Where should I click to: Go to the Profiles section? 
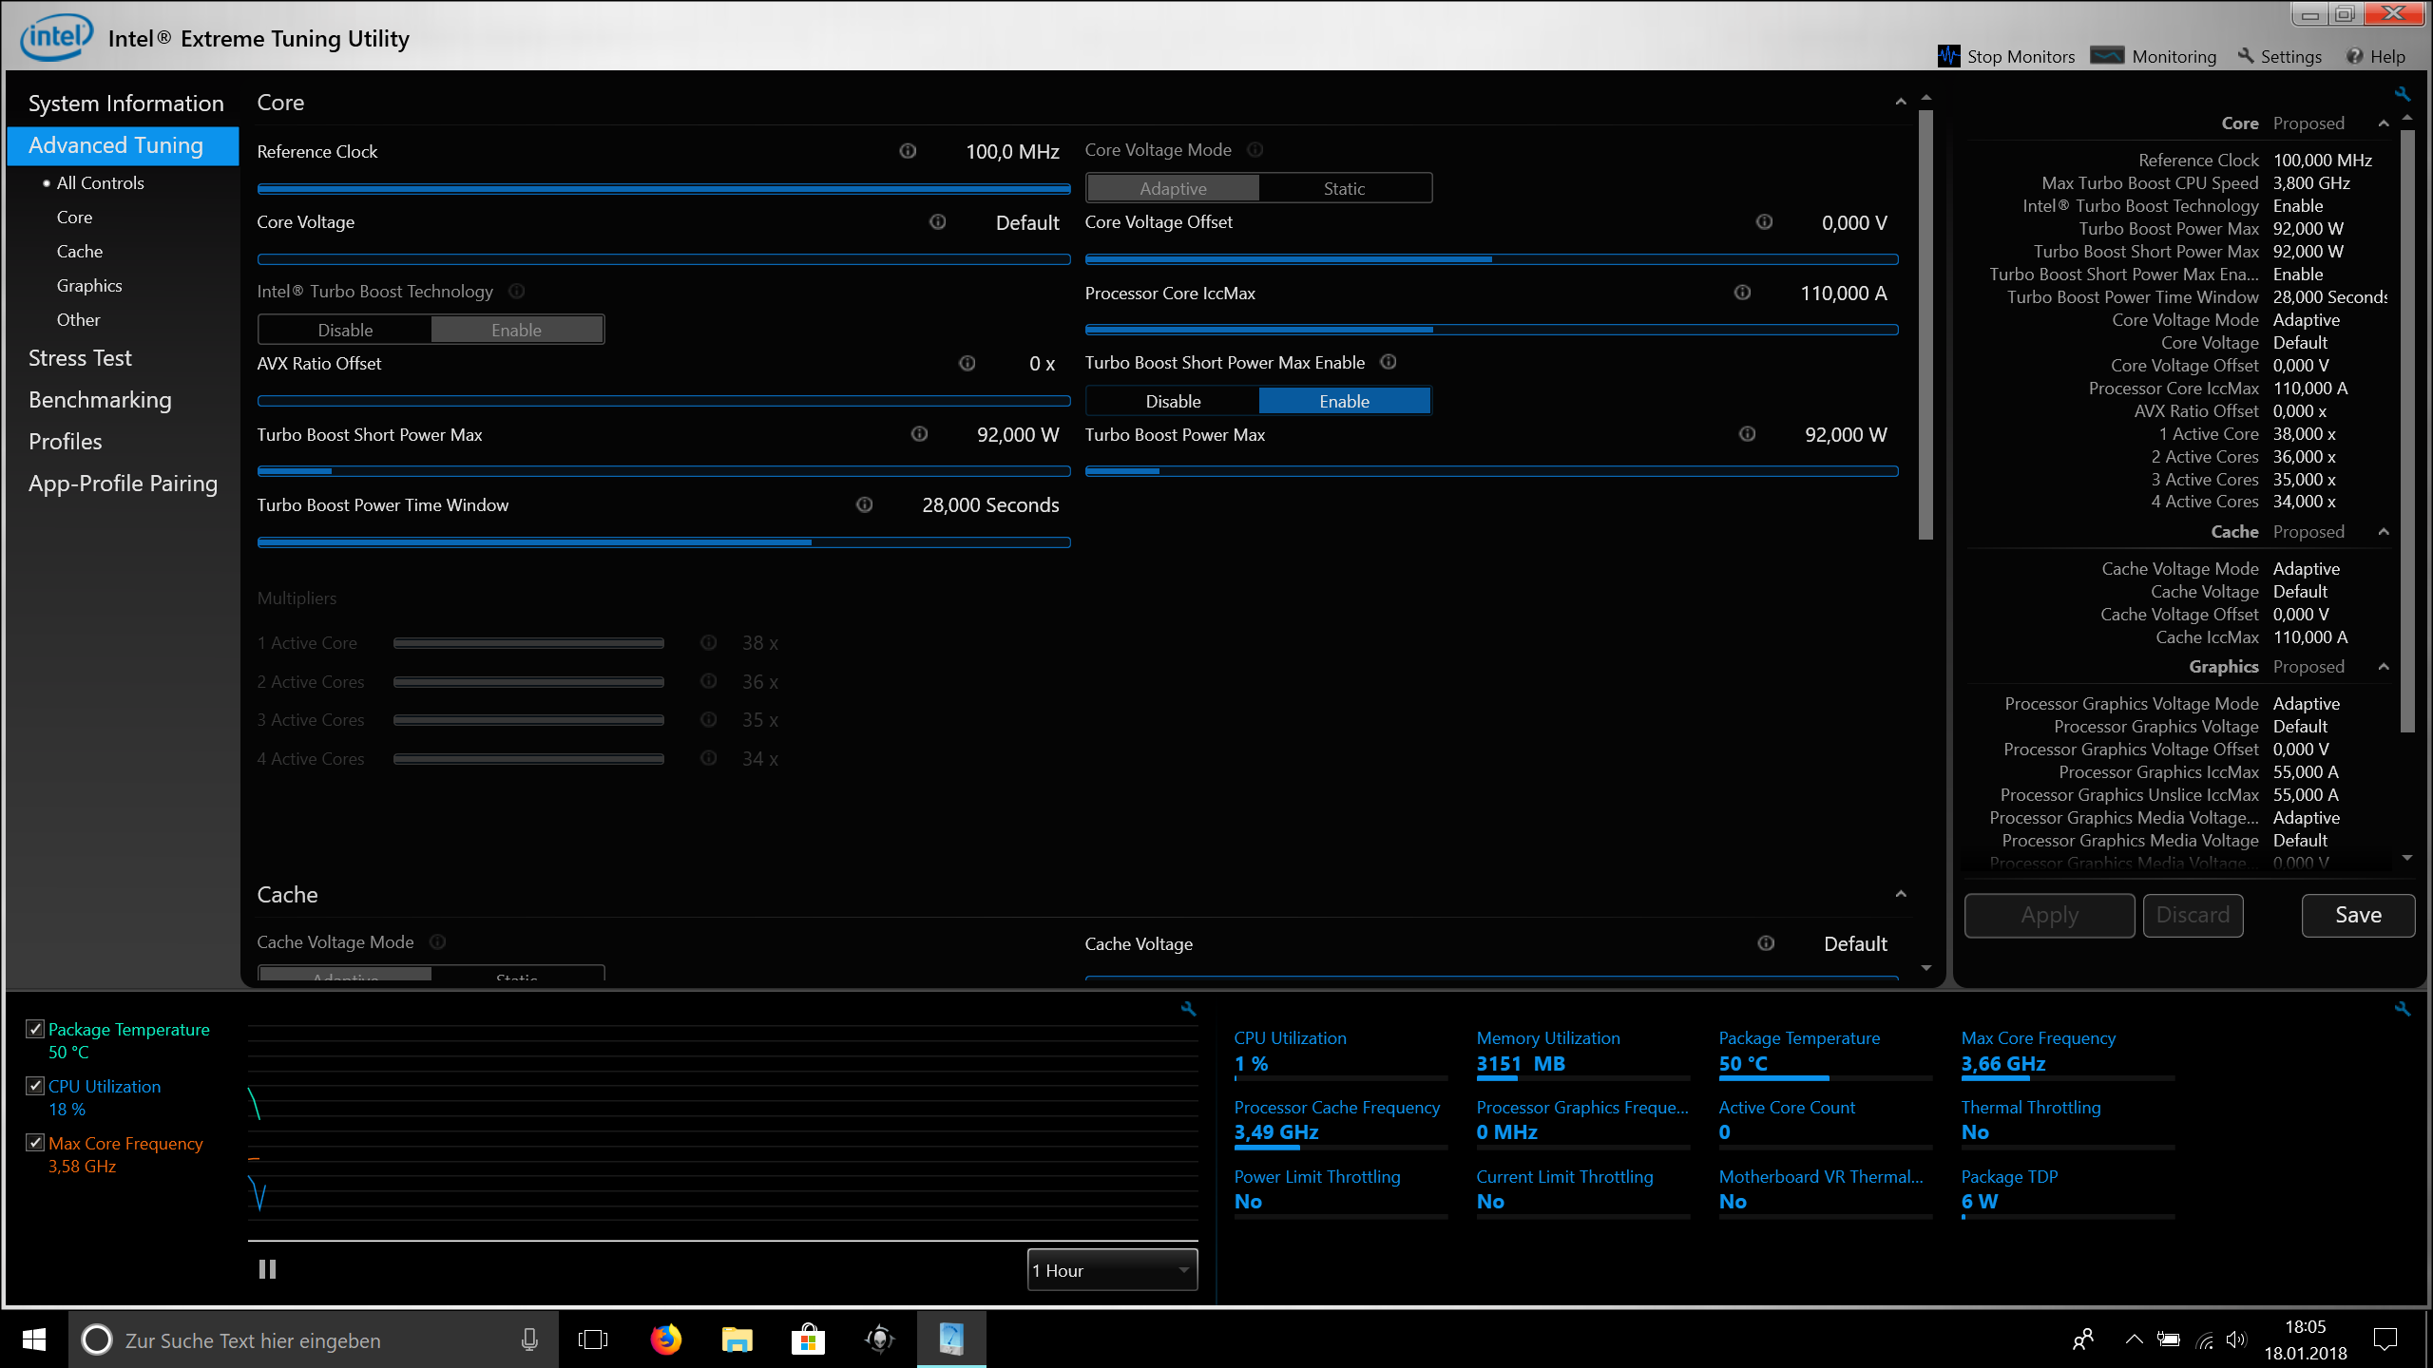point(65,442)
